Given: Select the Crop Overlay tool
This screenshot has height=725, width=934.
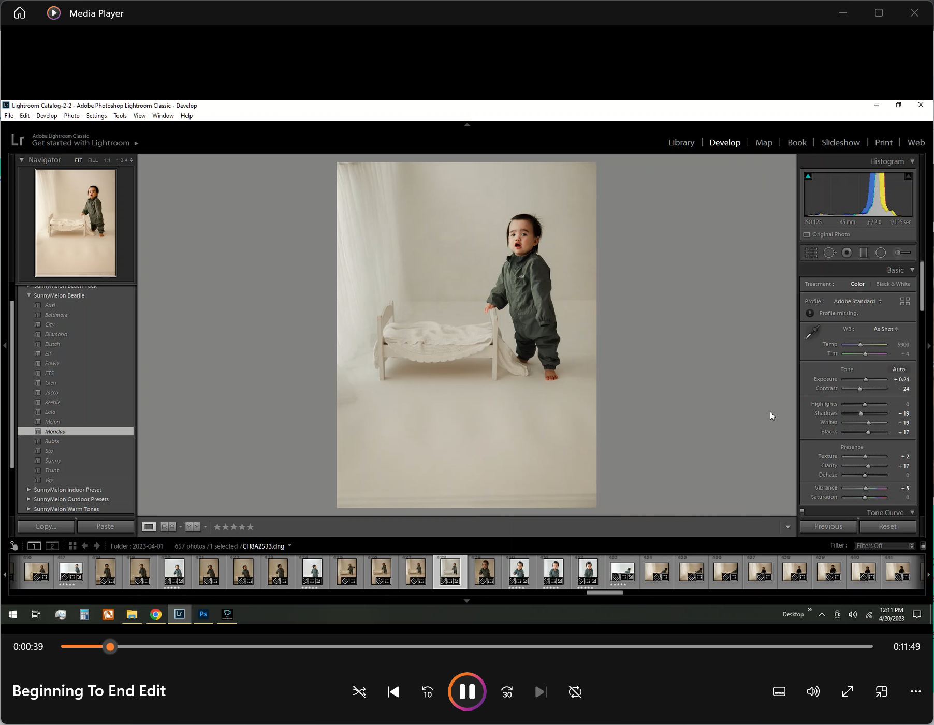Looking at the screenshot, I should [811, 253].
